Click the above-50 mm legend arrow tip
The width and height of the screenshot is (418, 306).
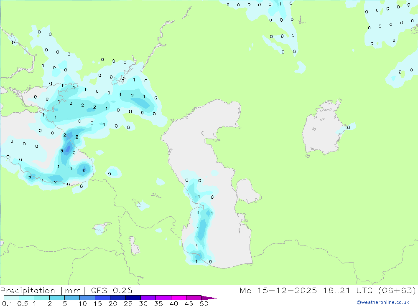(x=209, y=298)
